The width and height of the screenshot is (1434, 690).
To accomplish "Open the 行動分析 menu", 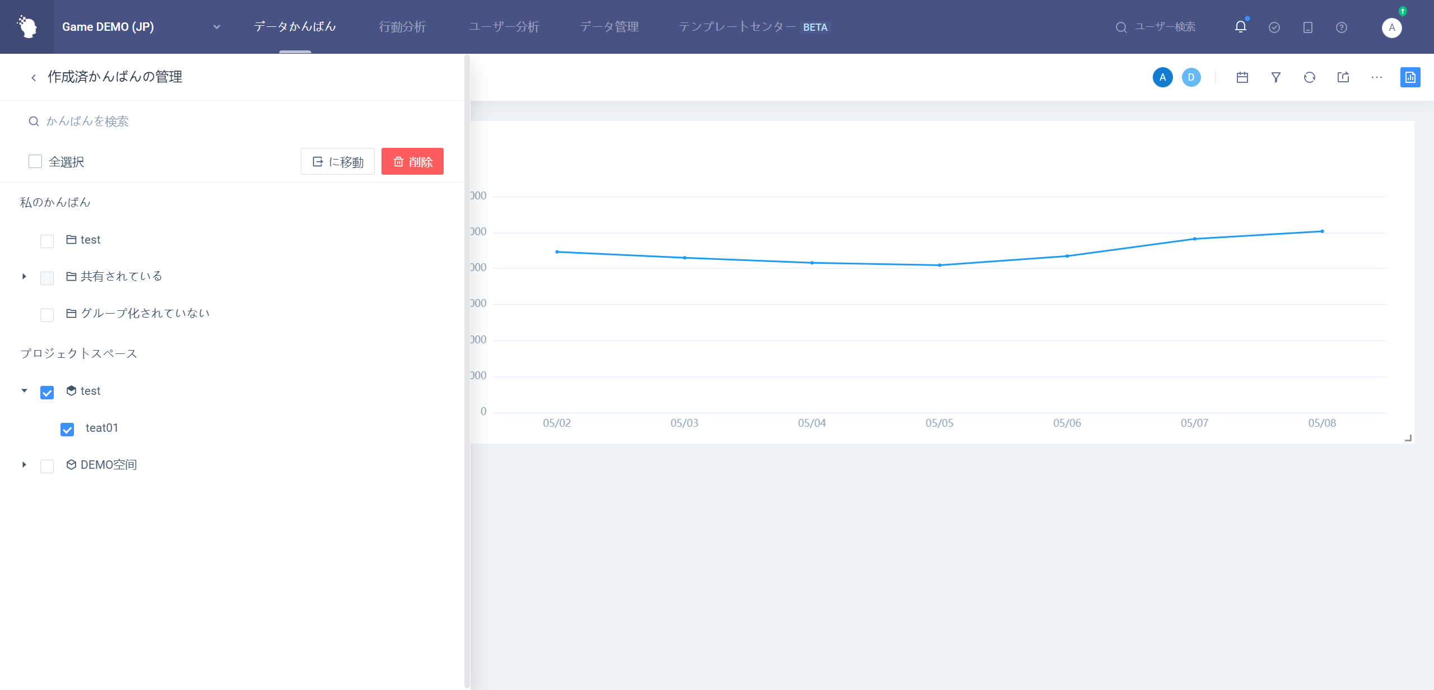I will pyautogui.click(x=402, y=27).
